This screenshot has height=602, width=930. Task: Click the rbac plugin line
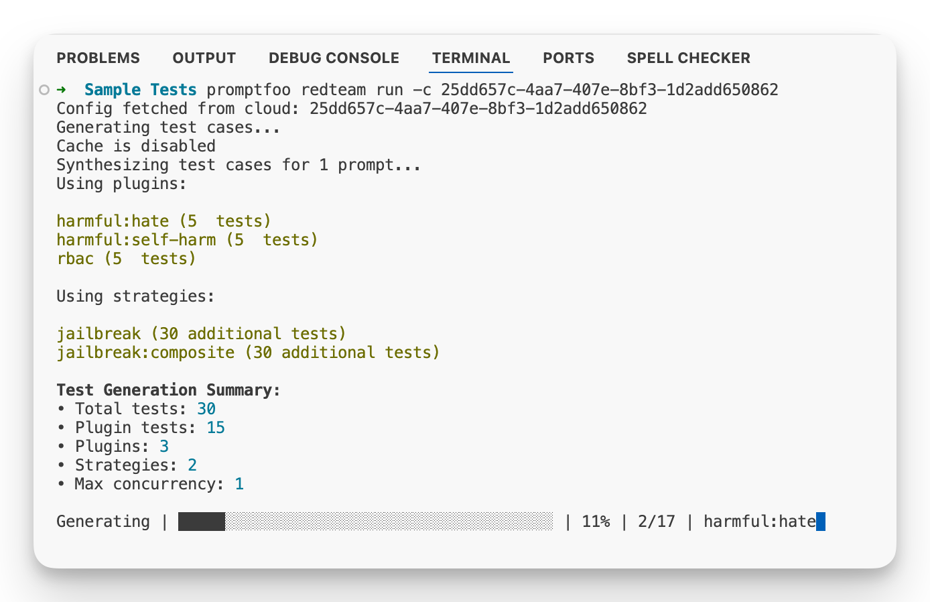point(127,258)
